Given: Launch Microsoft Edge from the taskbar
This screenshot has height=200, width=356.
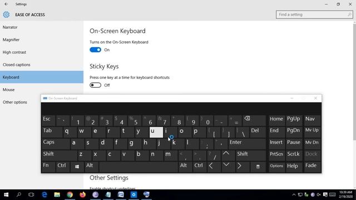Looking at the screenshot, I should 44,194.
